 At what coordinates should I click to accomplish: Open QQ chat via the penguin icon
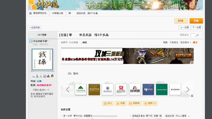pos(52,76)
